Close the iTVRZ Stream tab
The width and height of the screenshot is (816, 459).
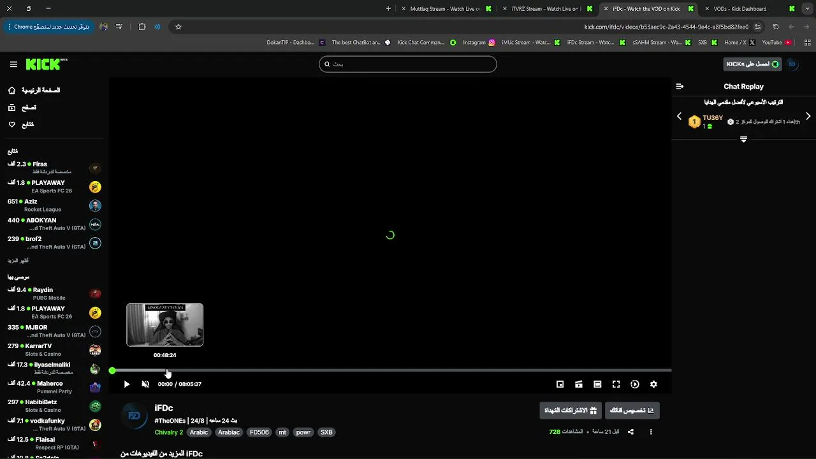coord(504,9)
